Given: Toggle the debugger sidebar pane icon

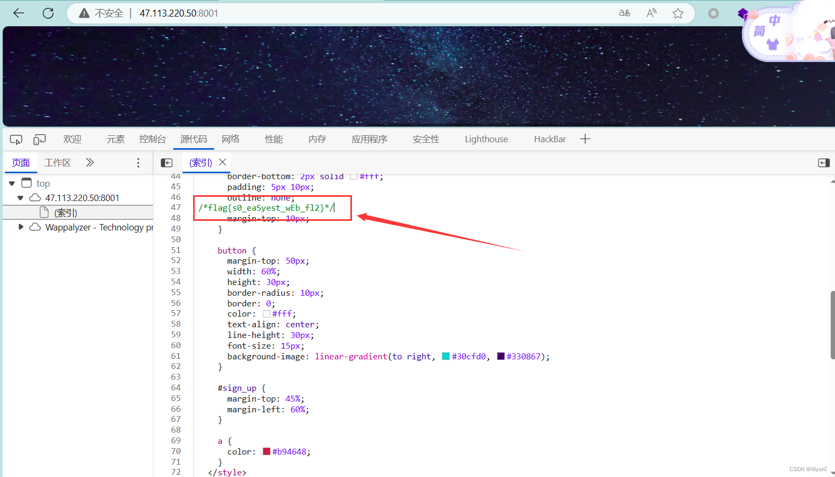Looking at the screenshot, I should tap(824, 163).
